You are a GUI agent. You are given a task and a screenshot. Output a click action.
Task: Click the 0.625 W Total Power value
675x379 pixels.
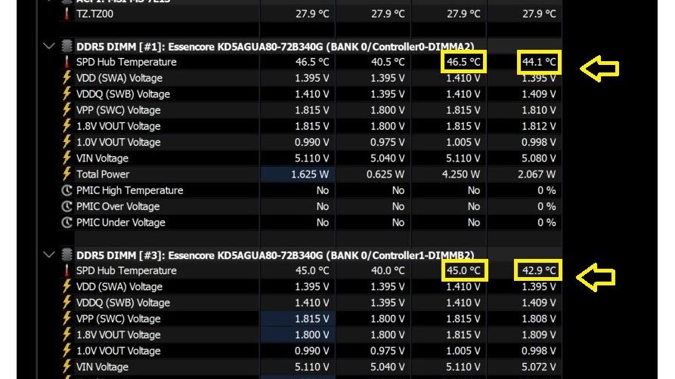pyautogui.click(x=385, y=174)
